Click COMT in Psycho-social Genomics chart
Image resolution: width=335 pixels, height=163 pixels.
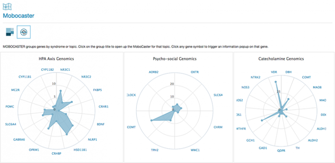click(x=131, y=127)
